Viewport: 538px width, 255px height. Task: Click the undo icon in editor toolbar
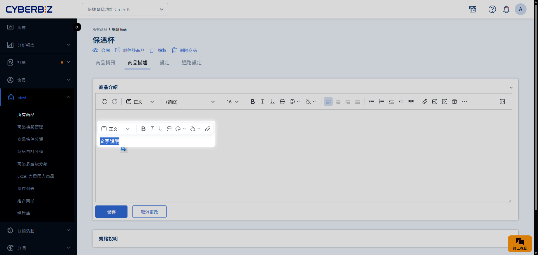(x=105, y=102)
